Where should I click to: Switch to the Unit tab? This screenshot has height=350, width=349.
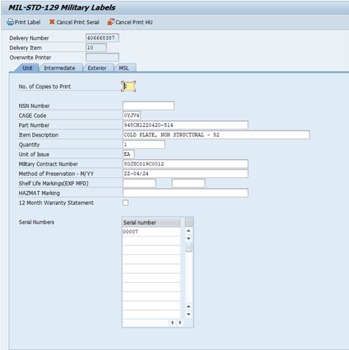click(x=27, y=68)
